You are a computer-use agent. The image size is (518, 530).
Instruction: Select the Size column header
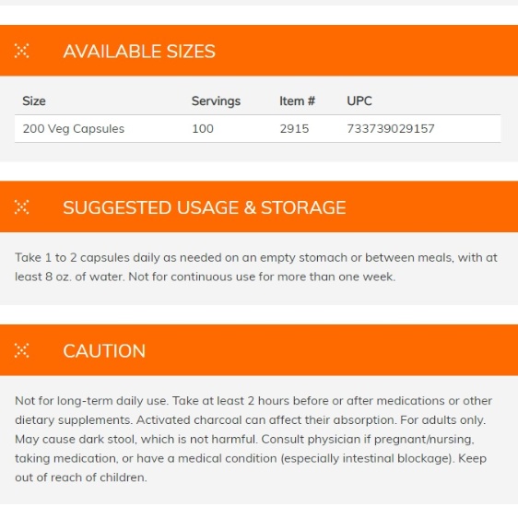pos(34,101)
